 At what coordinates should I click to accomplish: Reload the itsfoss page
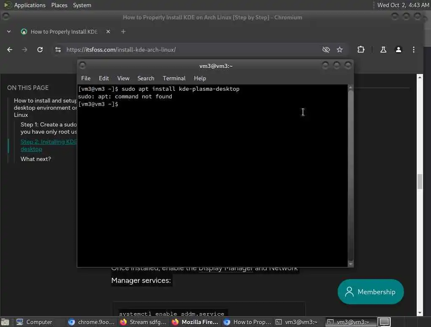tap(40, 50)
